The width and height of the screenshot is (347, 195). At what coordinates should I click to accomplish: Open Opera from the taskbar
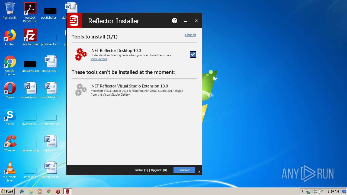(58, 191)
